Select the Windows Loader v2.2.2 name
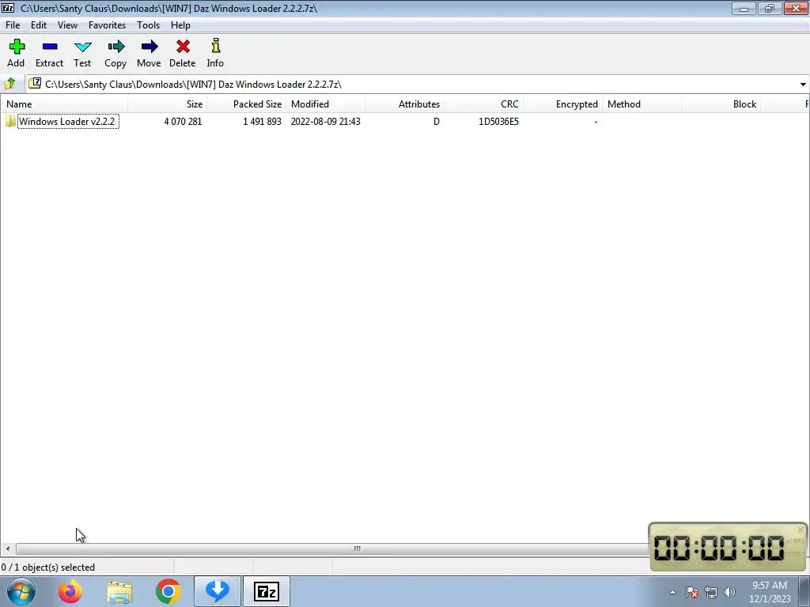 click(x=66, y=121)
